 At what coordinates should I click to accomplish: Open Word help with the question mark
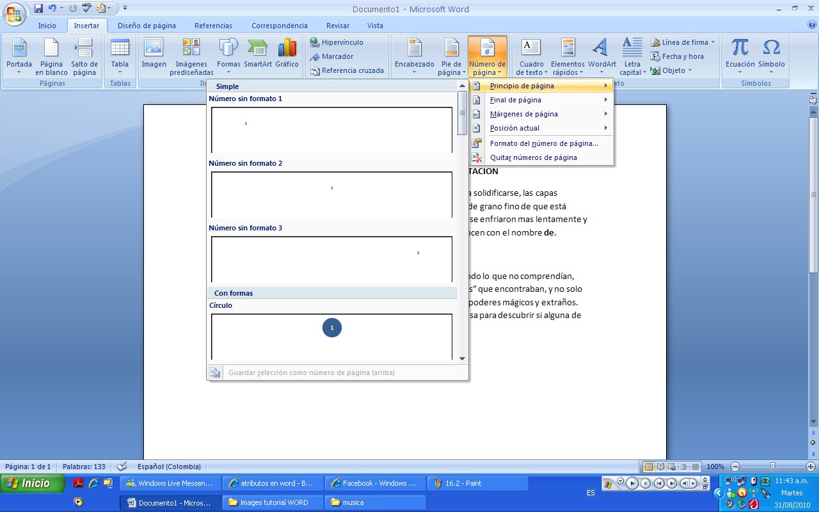[x=812, y=26]
